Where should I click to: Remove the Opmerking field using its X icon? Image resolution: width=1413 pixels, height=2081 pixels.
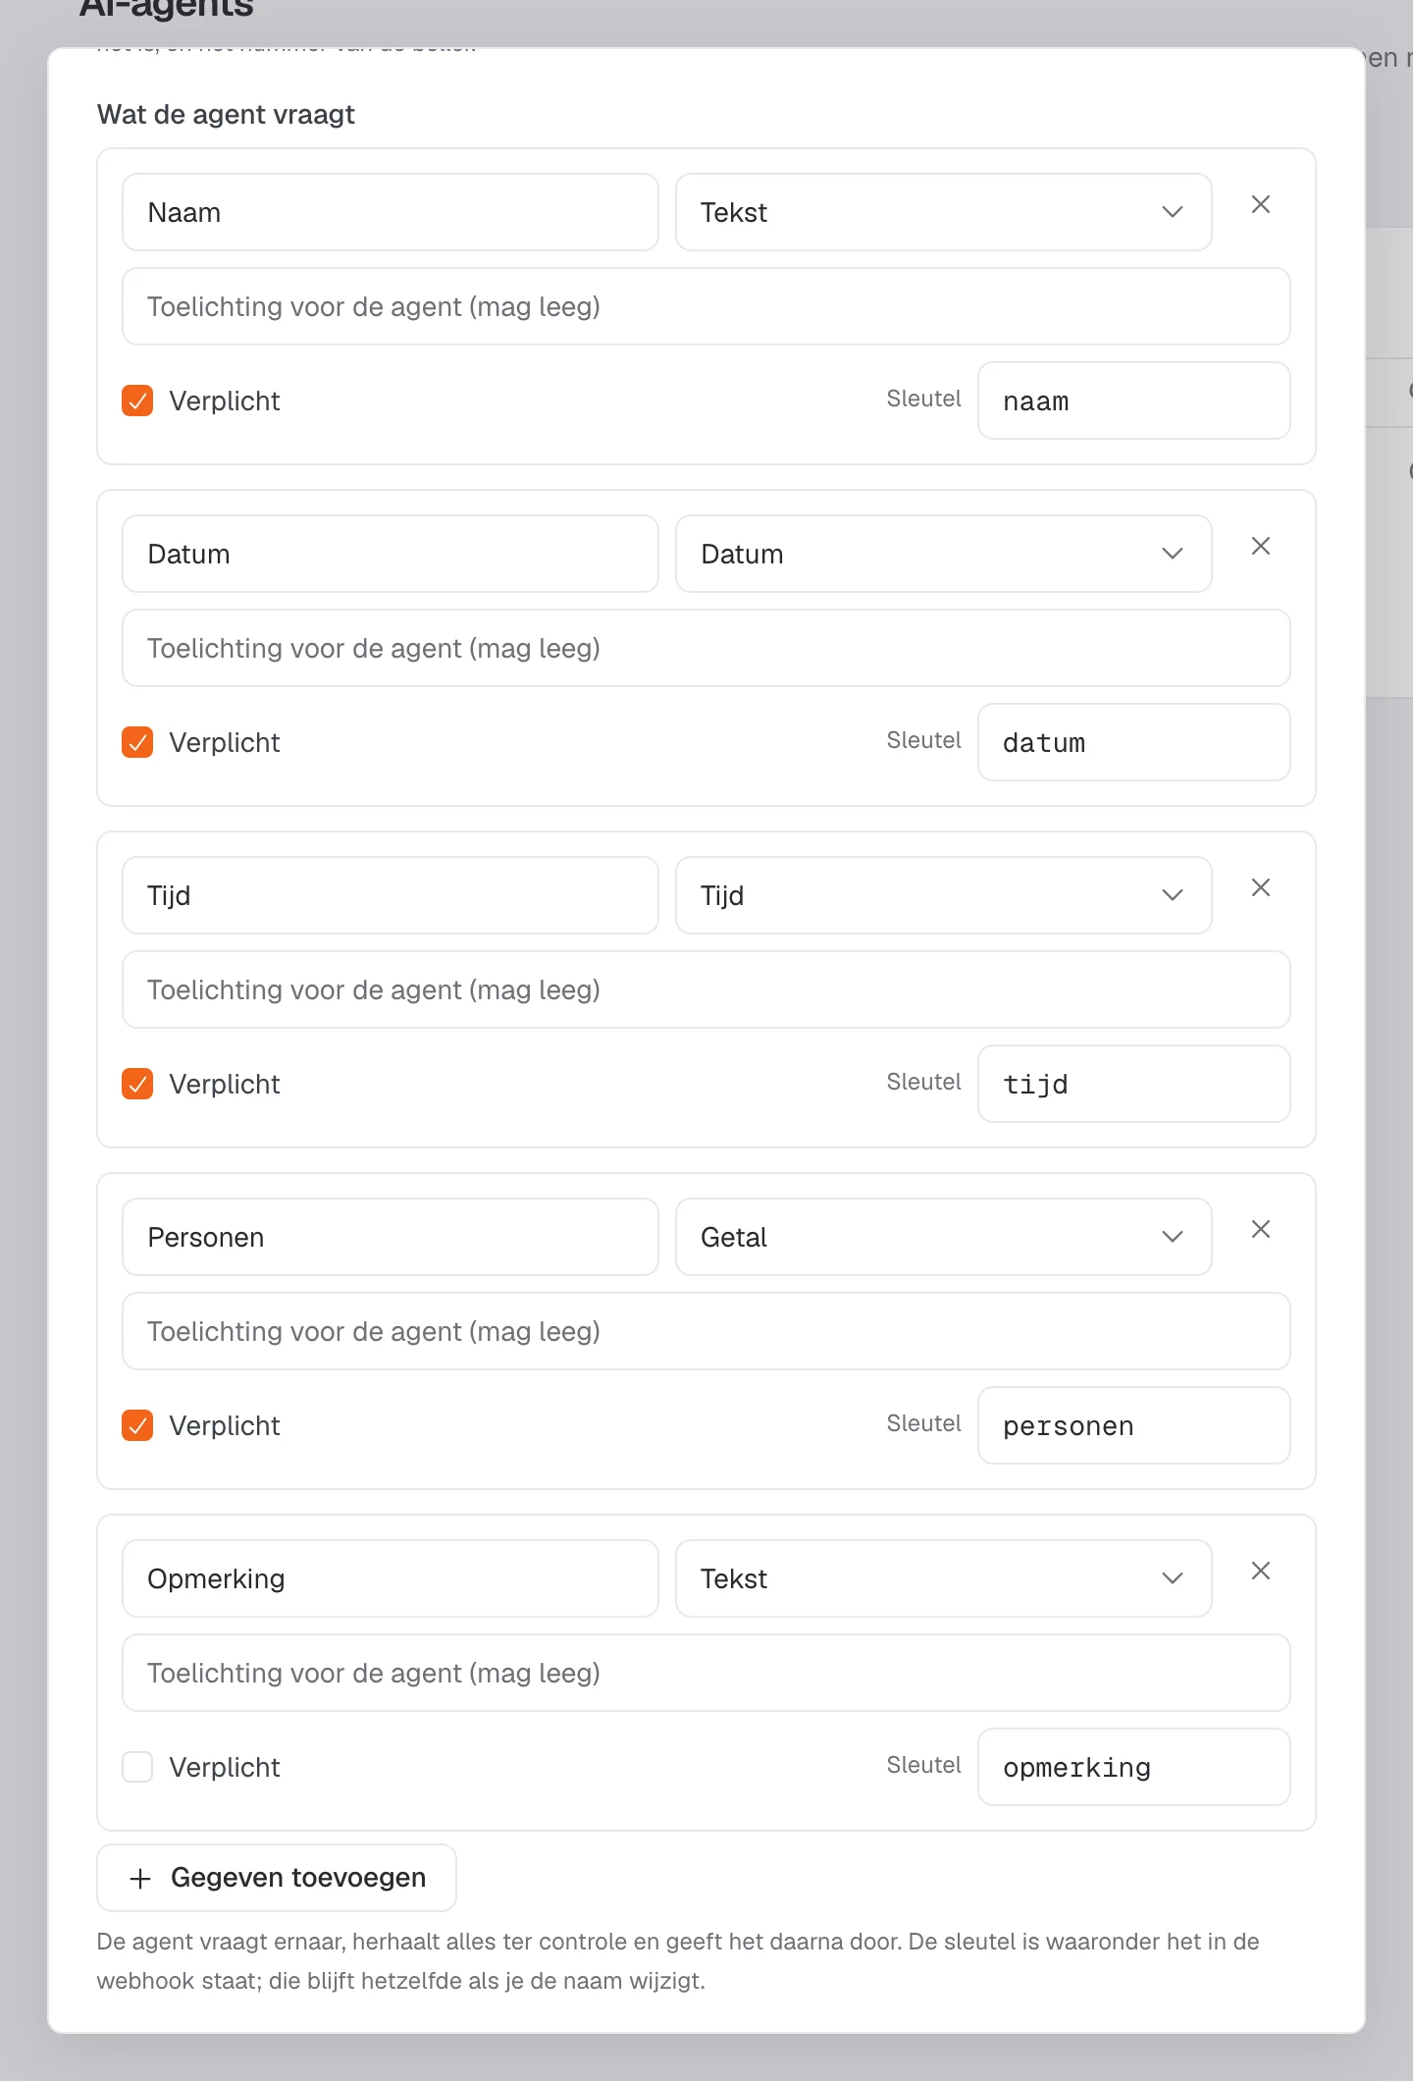(1261, 1571)
